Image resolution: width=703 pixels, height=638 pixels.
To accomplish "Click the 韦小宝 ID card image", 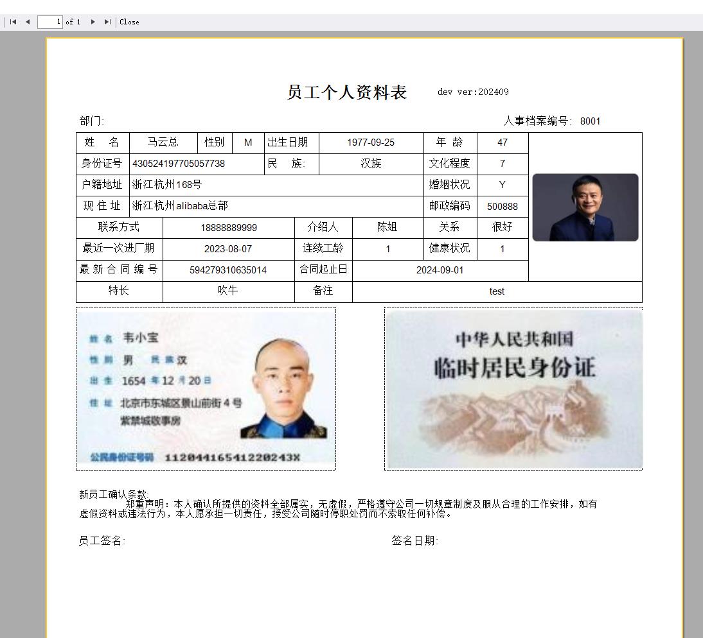I will [206, 388].
